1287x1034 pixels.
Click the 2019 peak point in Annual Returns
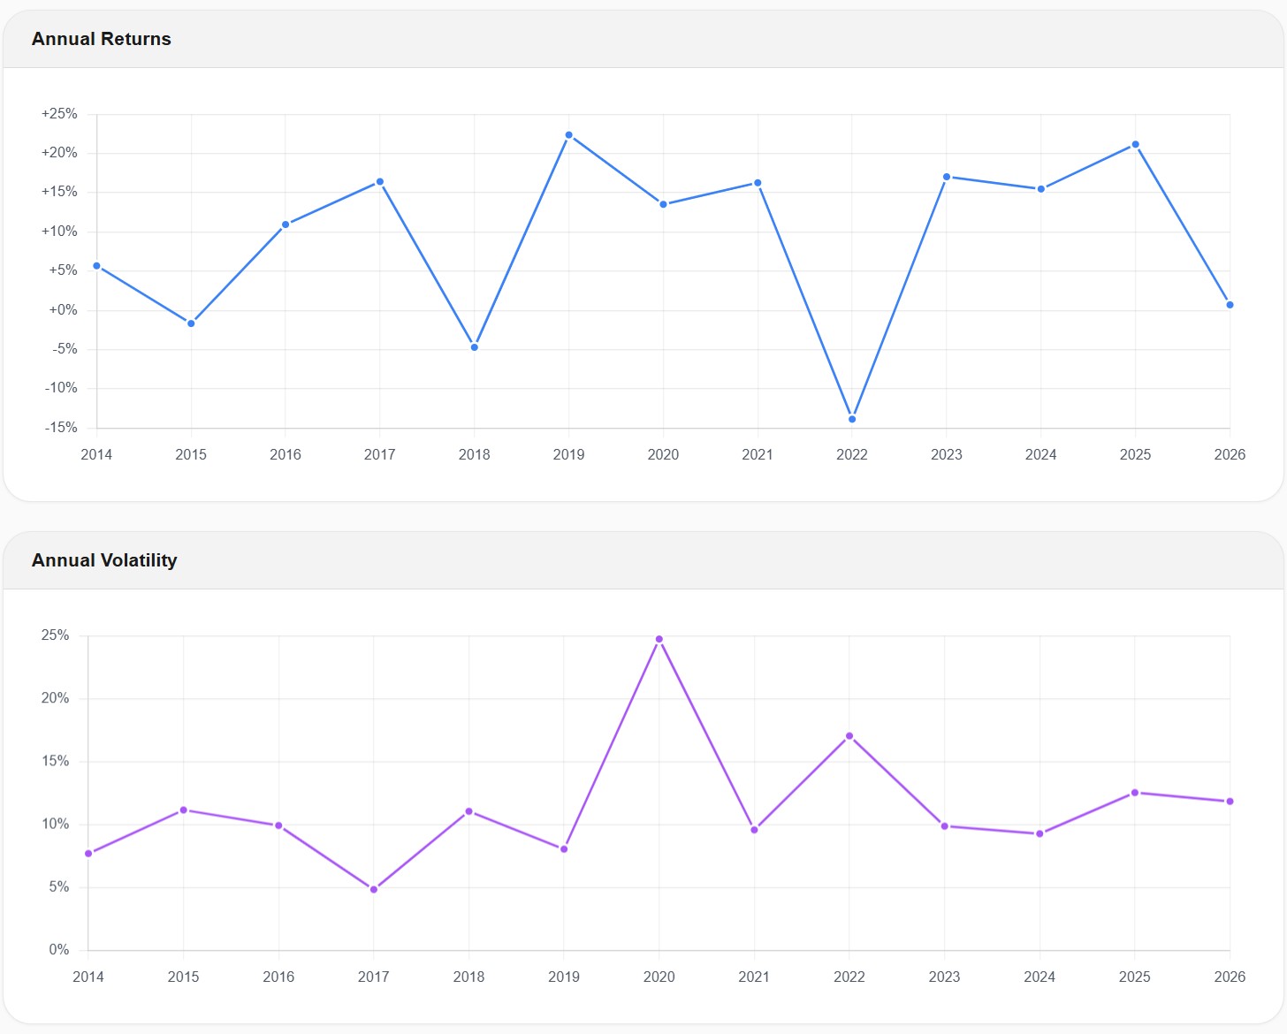pyautogui.click(x=568, y=135)
